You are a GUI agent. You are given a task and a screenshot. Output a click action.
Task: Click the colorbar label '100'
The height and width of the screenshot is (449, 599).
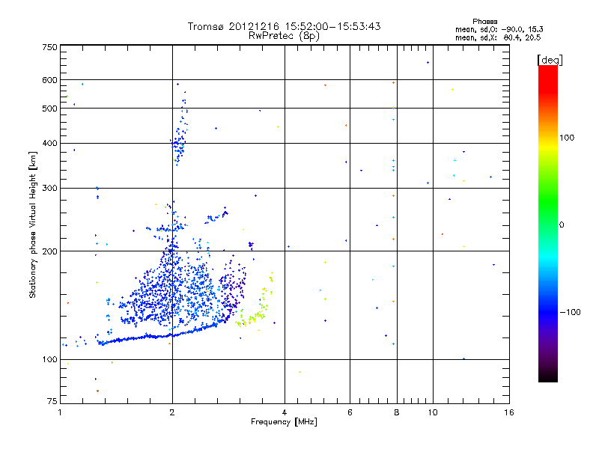pos(567,138)
